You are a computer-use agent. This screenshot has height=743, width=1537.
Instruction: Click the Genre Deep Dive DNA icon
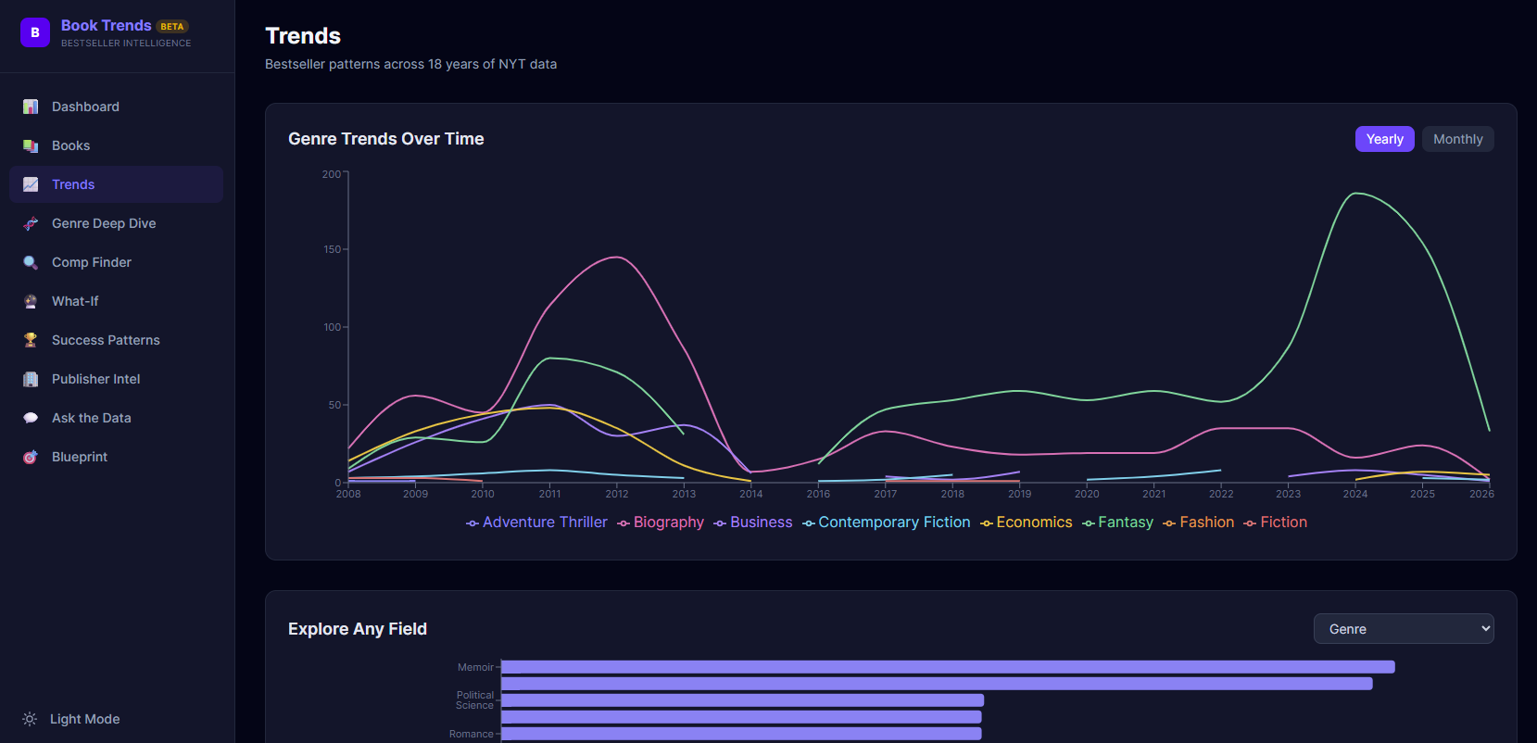(x=31, y=223)
